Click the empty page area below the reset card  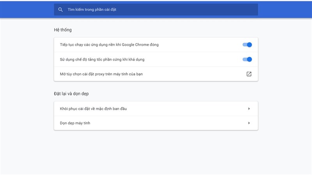coord(156,152)
